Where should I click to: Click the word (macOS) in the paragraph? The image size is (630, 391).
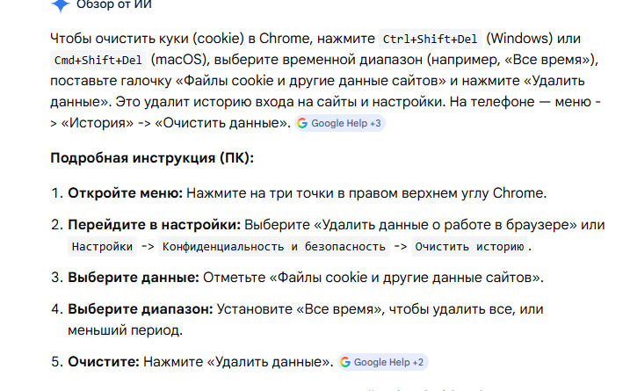178,60
